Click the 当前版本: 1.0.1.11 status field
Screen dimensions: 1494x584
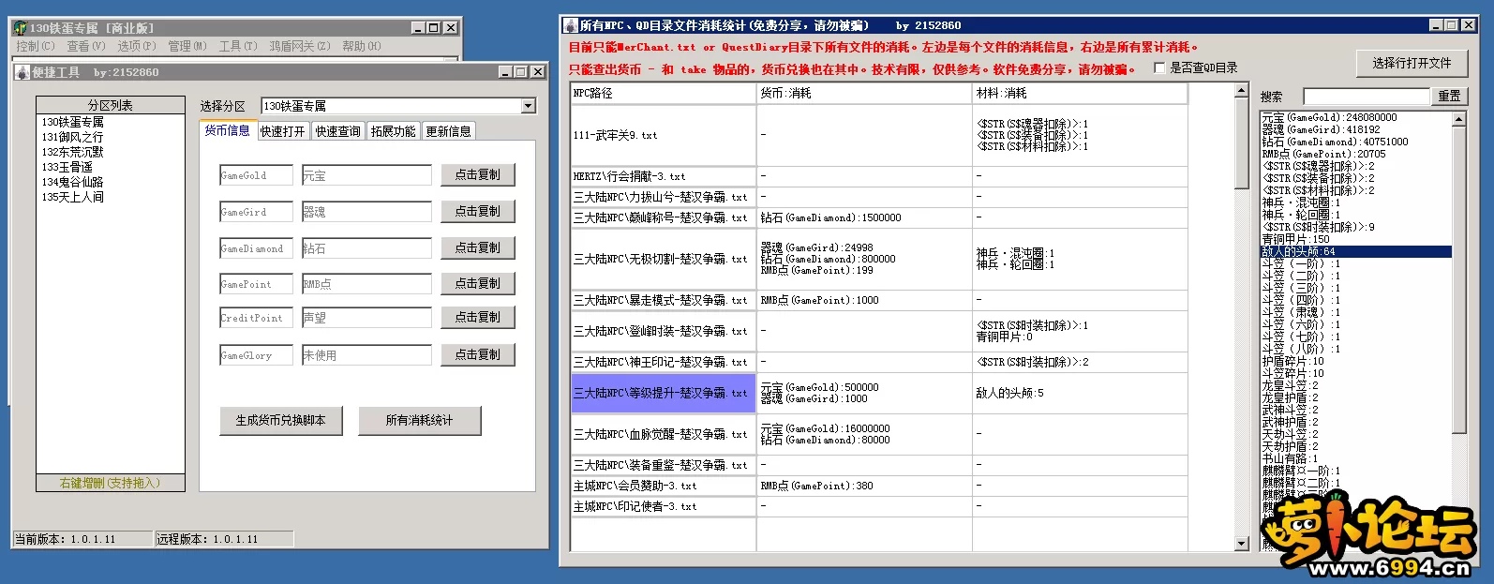point(82,539)
